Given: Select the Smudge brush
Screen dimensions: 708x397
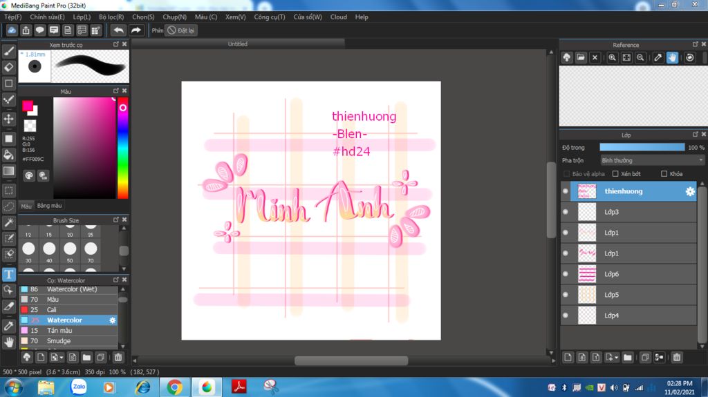Looking at the screenshot, I should 68,341.
